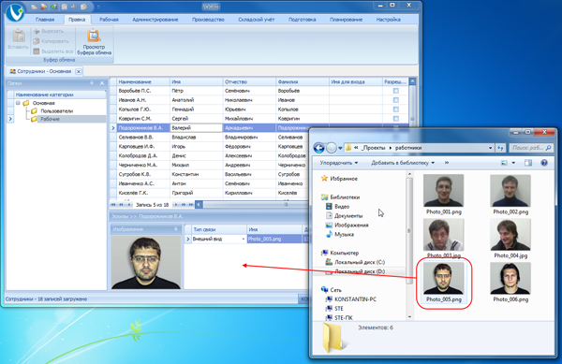Open Explorer recent pages dropdown arrow
Image resolution: width=562 pixels, height=364 pixels.
click(x=340, y=148)
